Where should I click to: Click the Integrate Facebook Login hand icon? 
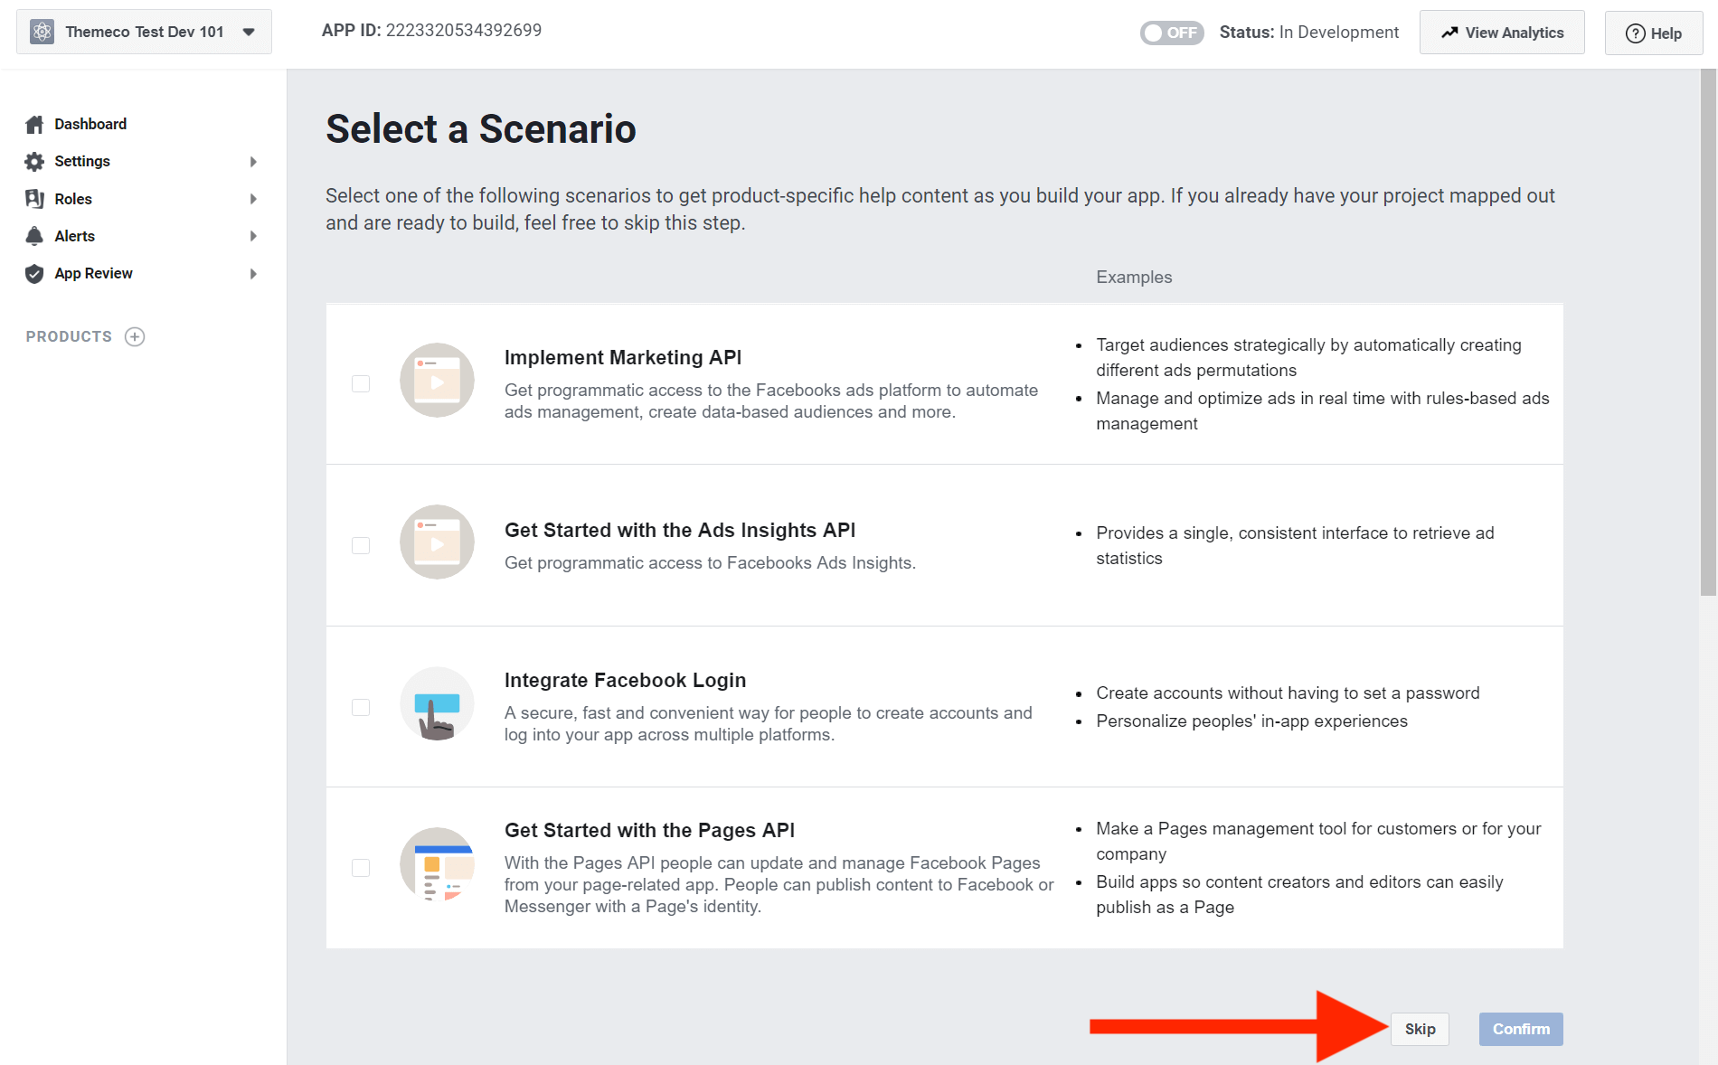pyautogui.click(x=437, y=704)
